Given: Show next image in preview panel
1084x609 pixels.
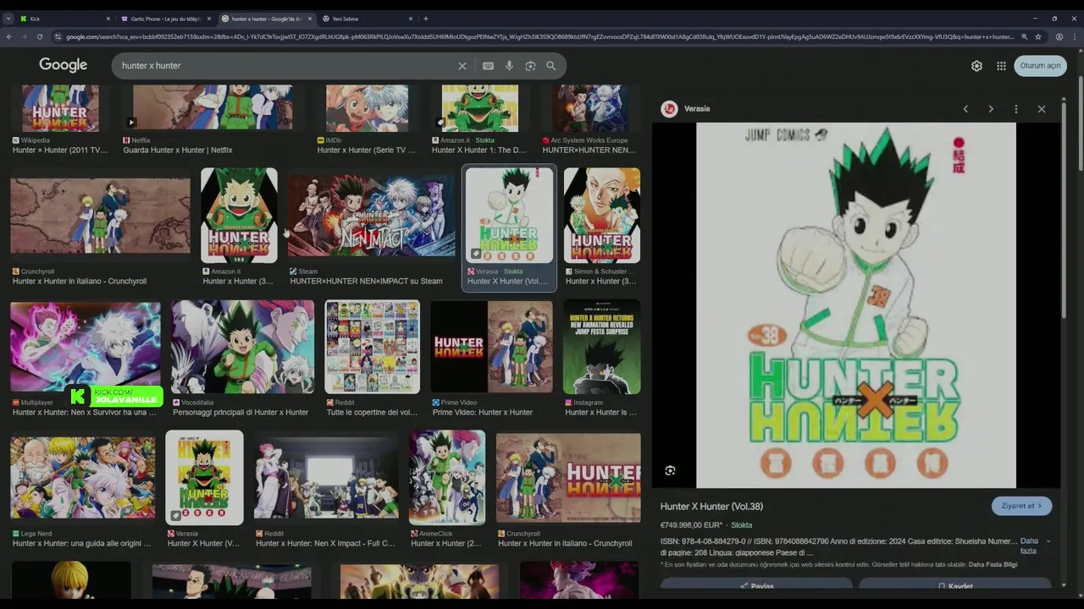Looking at the screenshot, I should pos(991,108).
